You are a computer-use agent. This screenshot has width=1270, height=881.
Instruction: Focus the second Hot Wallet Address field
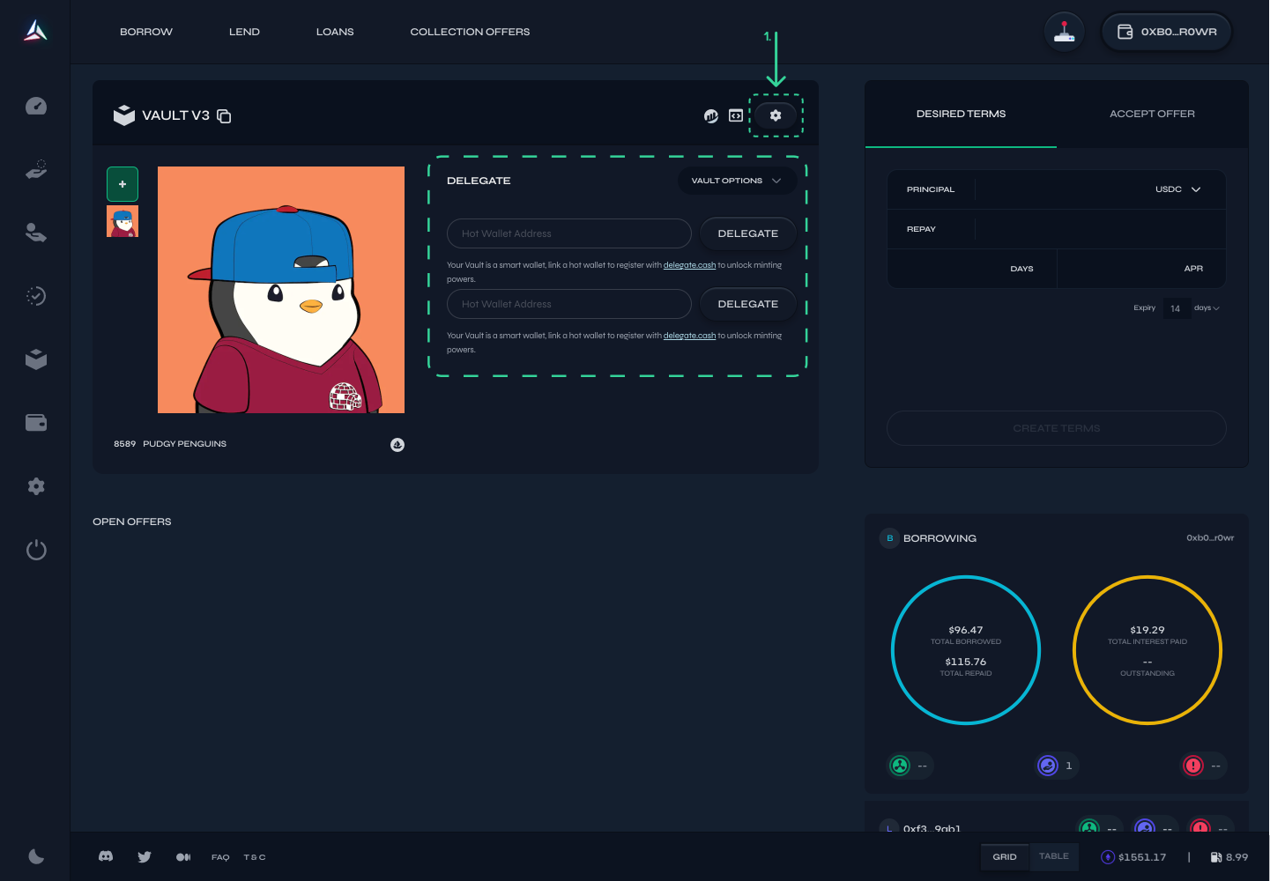coord(569,304)
